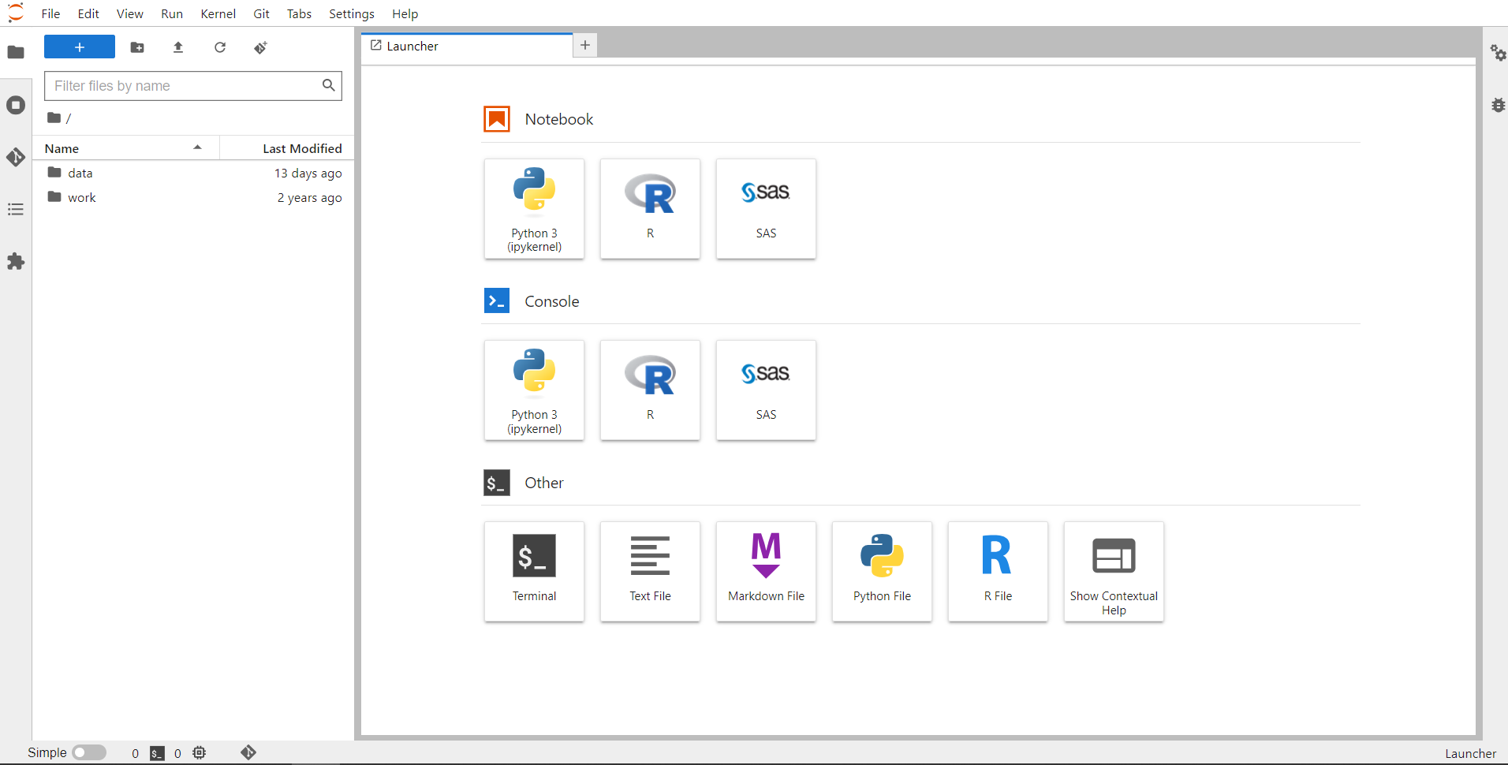Screen dimensions: 1508x765
Task: Click the search icon in the file filter
Action: click(x=329, y=85)
